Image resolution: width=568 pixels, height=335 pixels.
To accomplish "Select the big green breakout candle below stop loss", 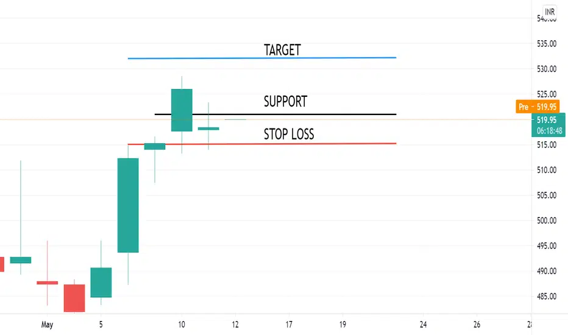I will (x=128, y=205).
